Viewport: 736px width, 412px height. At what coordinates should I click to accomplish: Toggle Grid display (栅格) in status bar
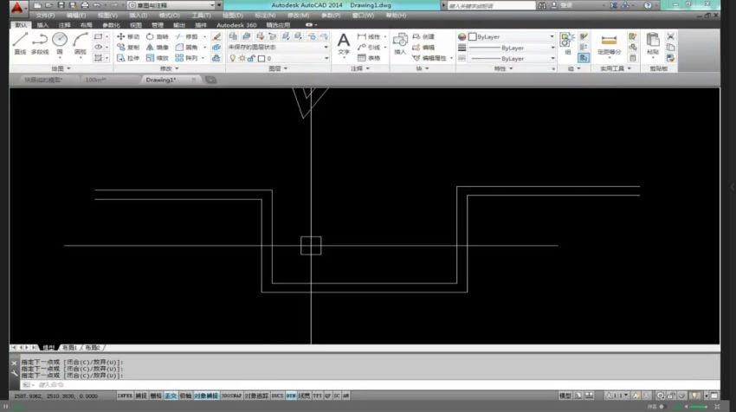[156, 396]
